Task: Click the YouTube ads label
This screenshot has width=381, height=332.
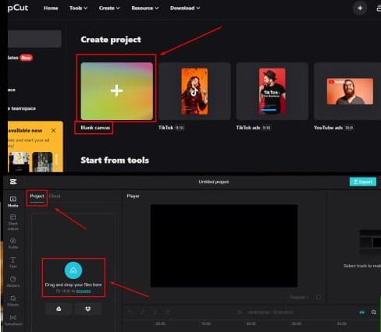Action: pos(328,128)
